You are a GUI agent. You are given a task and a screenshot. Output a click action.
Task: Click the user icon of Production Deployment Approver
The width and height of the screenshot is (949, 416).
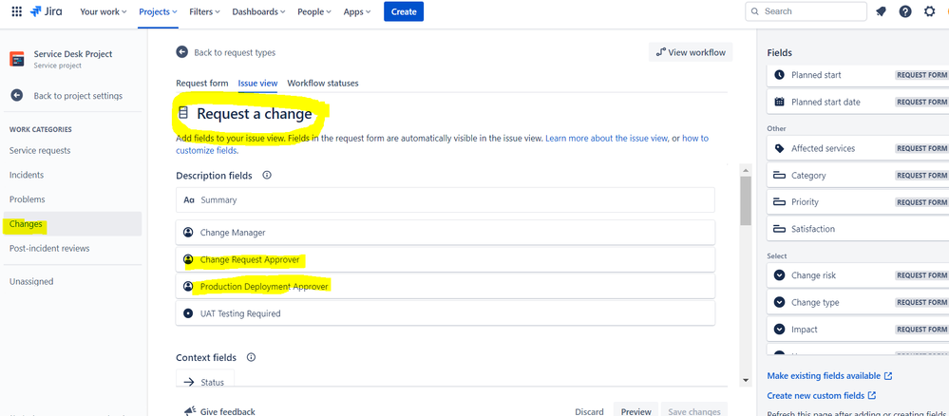[x=188, y=287]
